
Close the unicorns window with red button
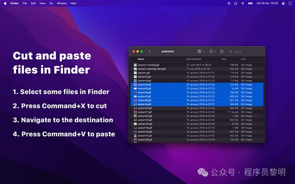click(134, 51)
